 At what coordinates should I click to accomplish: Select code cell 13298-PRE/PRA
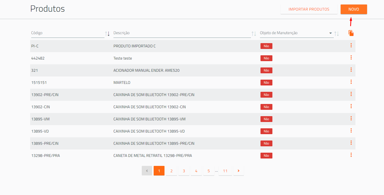pyautogui.click(x=45, y=156)
